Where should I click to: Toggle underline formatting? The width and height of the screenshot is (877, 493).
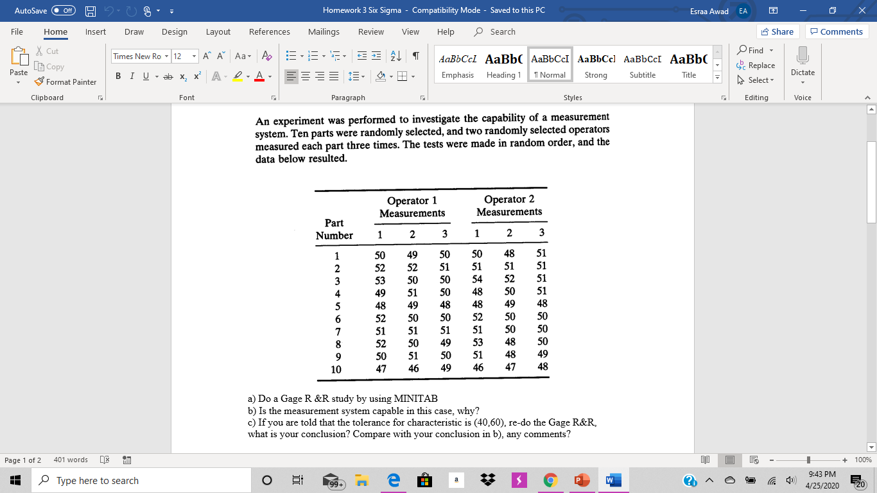click(144, 76)
